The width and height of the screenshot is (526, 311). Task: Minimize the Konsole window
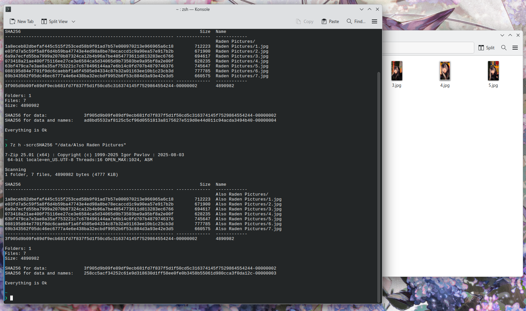coord(362,9)
